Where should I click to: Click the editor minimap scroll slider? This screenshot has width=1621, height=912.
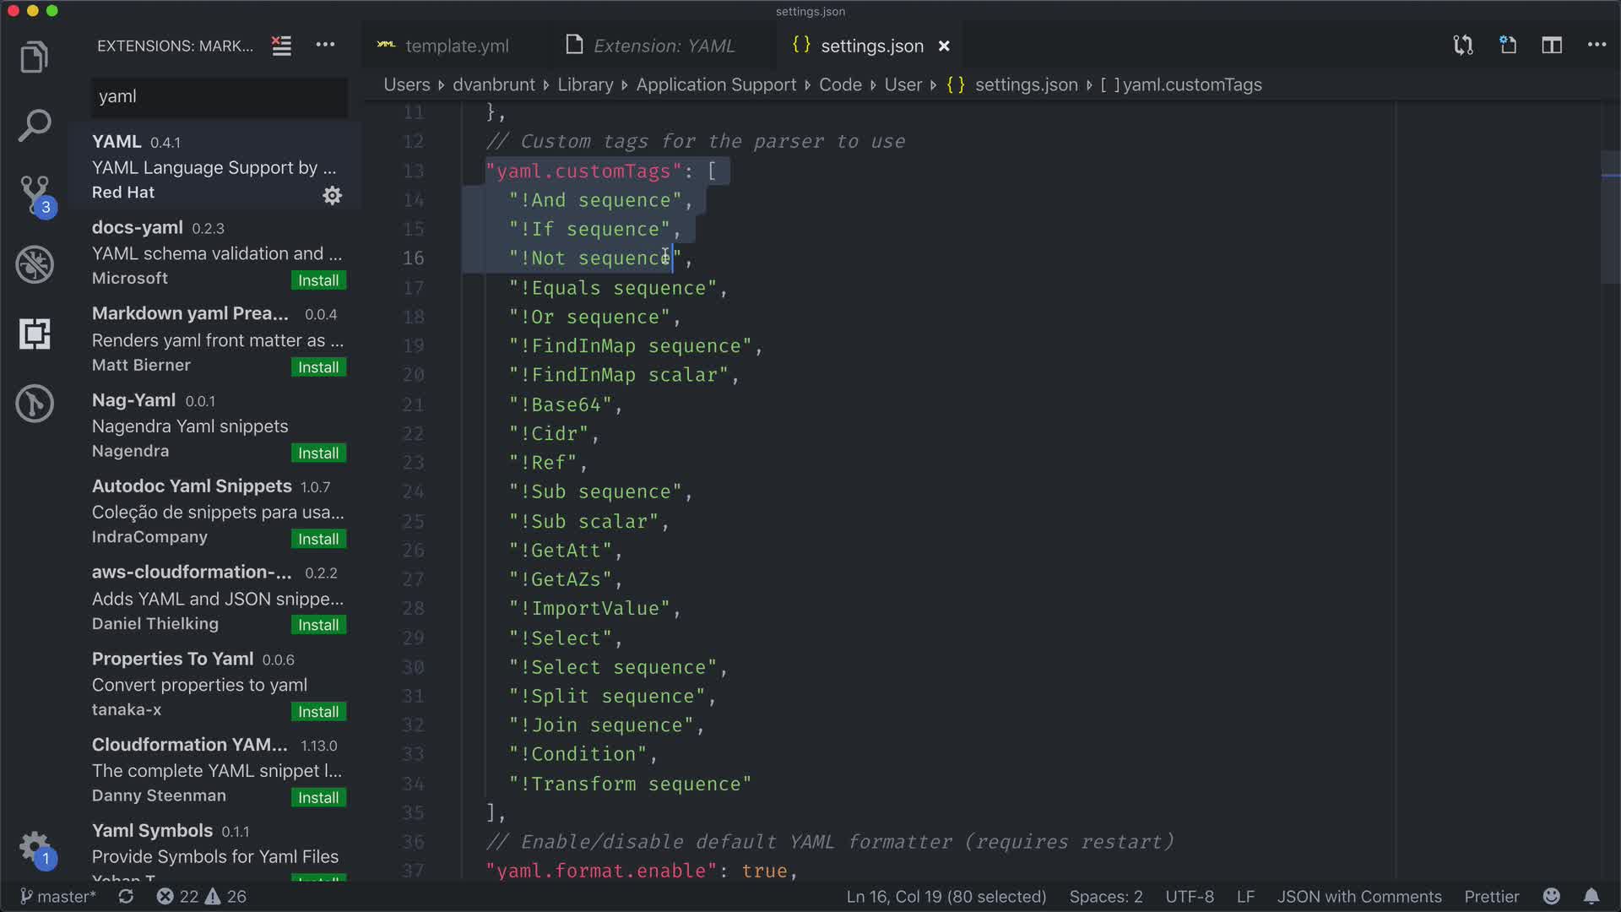click(1609, 218)
